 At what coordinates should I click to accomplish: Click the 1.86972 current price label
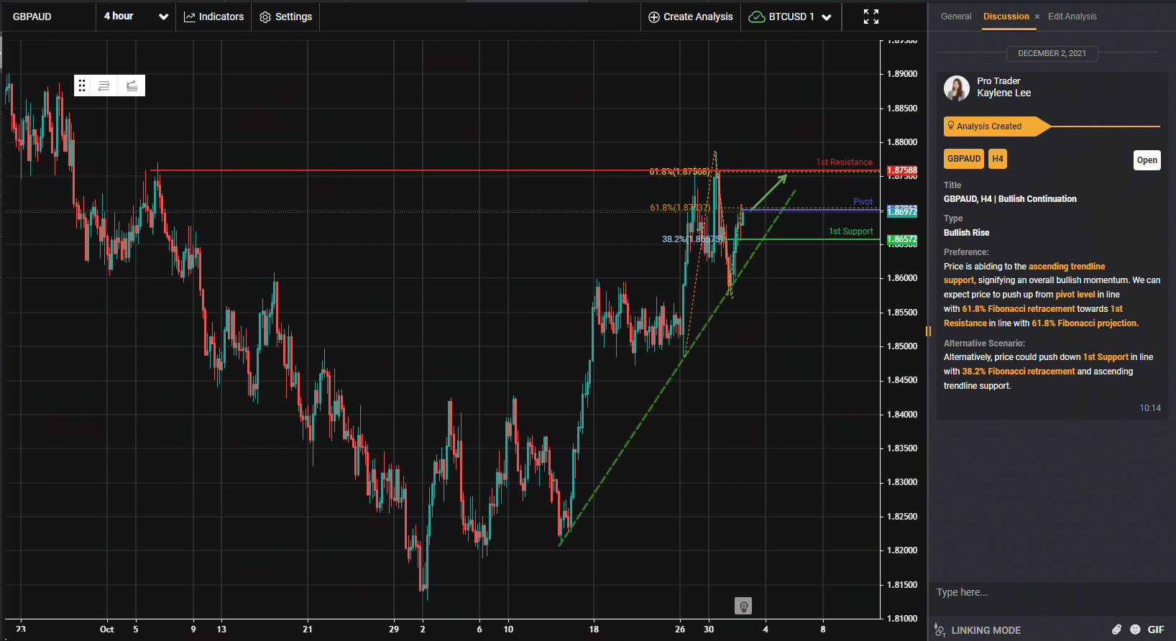(x=902, y=212)
